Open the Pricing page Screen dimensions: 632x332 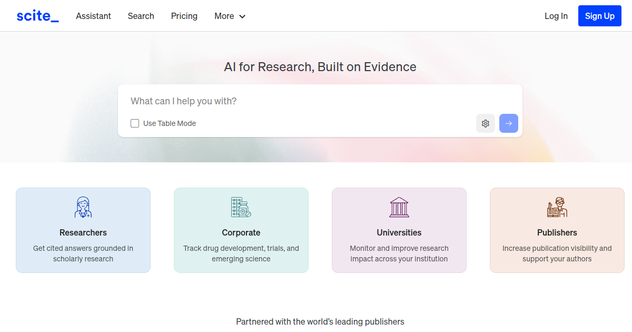(184, 16)
